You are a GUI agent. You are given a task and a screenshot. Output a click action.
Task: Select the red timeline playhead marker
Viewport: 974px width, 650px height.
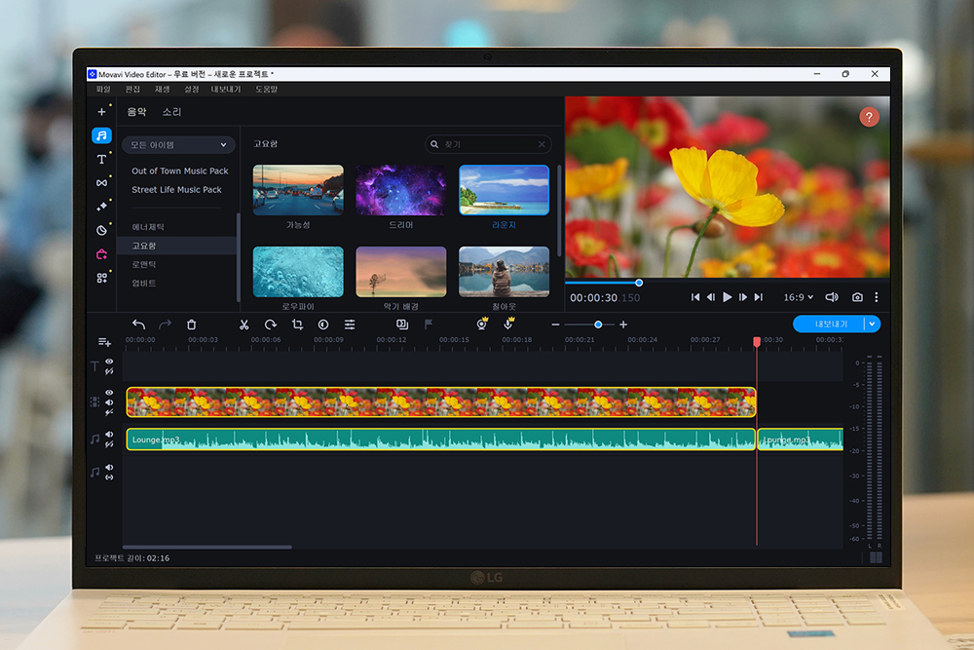tap(757, 342)
